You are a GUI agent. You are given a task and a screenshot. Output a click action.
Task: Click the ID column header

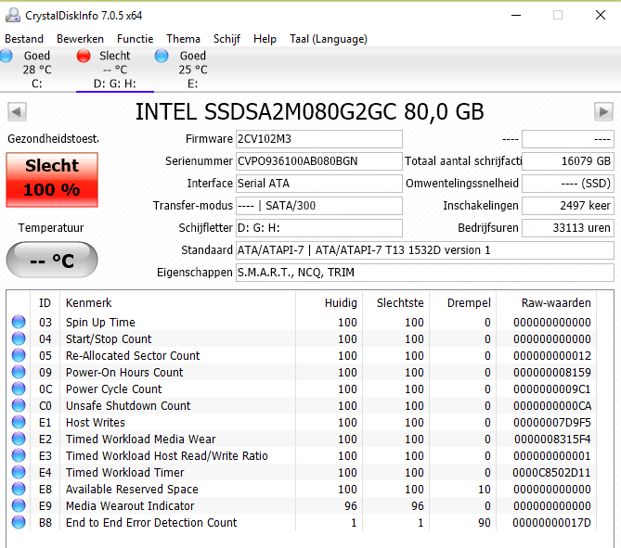point(45,302)
